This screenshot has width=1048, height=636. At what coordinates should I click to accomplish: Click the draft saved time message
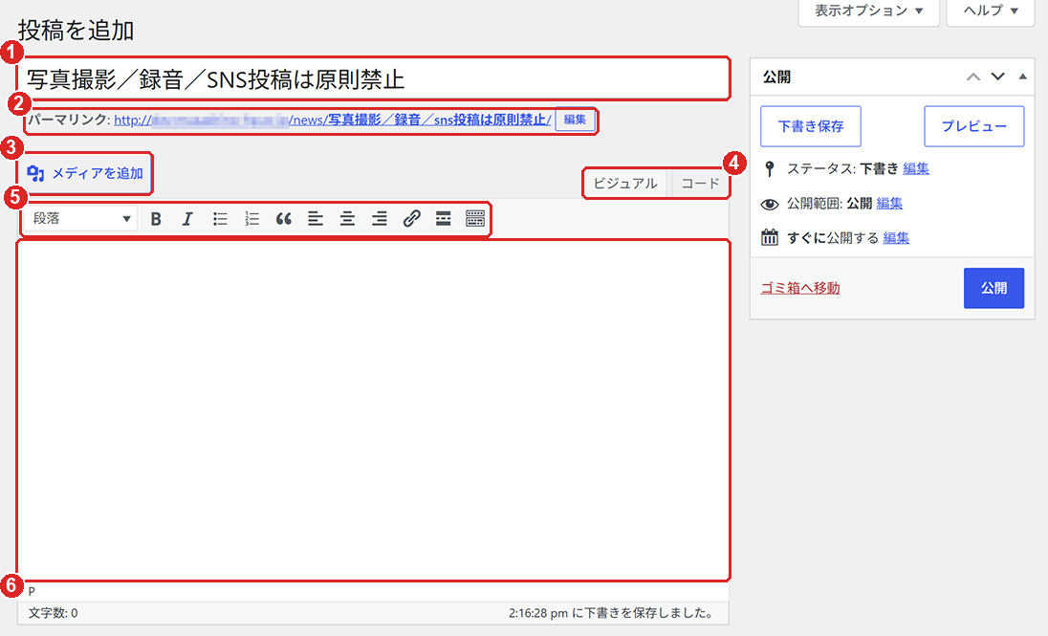click(610, 613)
